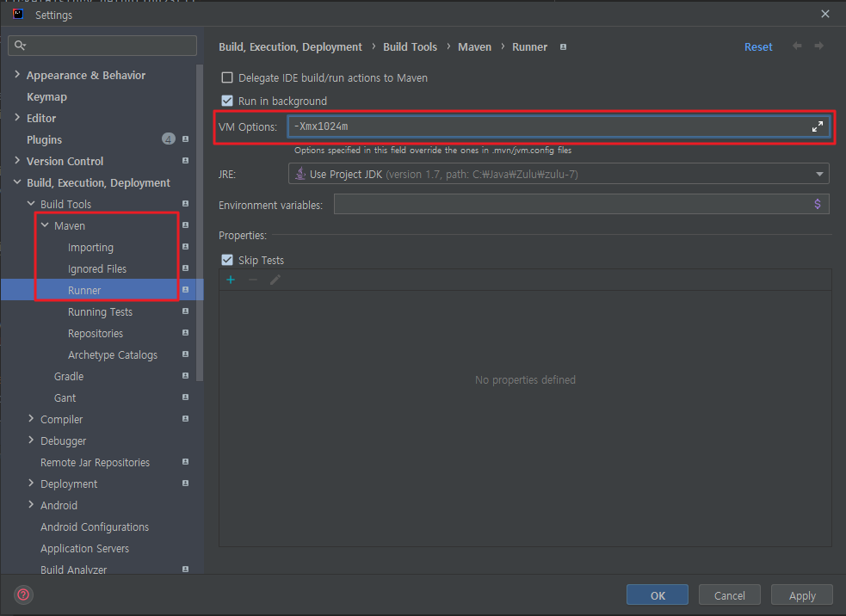Image resolution: width=846 pixels, height=616 pixels.
Task: Click the project icon next to Plugins row
Action: [186, 139]
